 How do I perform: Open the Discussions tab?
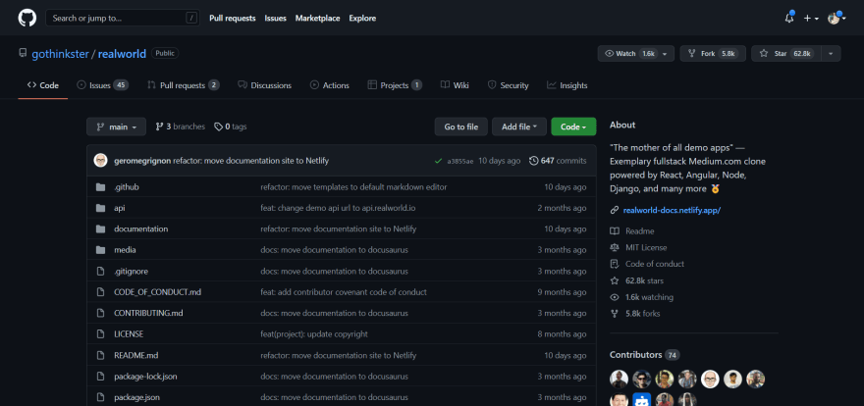[x=264, y=85]
